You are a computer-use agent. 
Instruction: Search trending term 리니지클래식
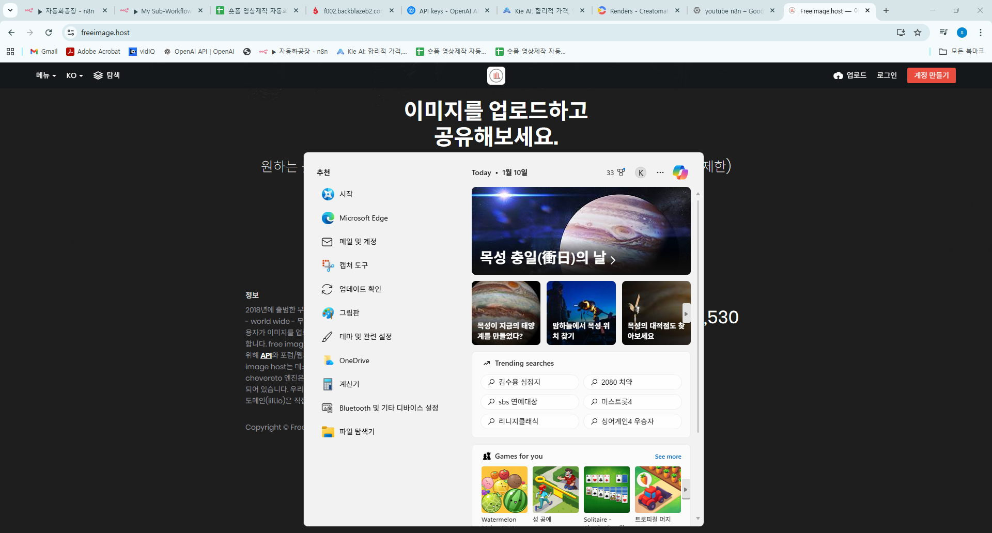coord(530,421)
